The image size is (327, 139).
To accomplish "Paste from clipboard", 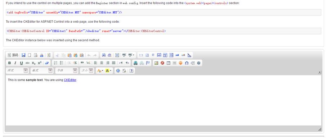I will (x=70, y=55).
